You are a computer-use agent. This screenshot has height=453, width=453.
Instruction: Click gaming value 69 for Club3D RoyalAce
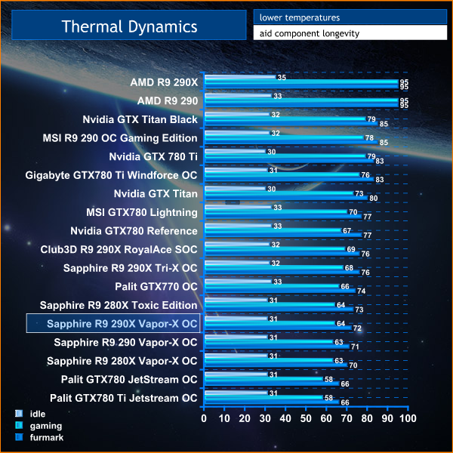tap(351, 249)
